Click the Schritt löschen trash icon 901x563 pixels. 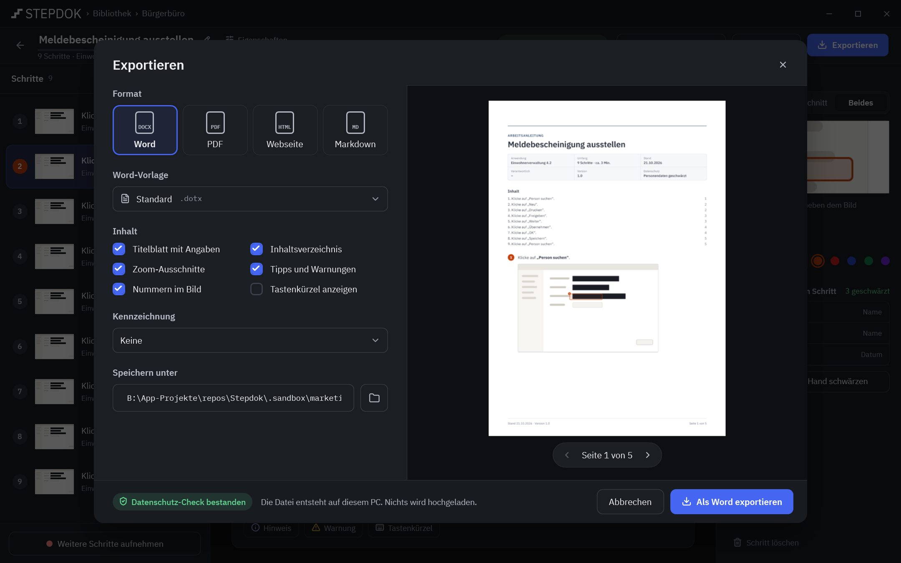[737, 543]
